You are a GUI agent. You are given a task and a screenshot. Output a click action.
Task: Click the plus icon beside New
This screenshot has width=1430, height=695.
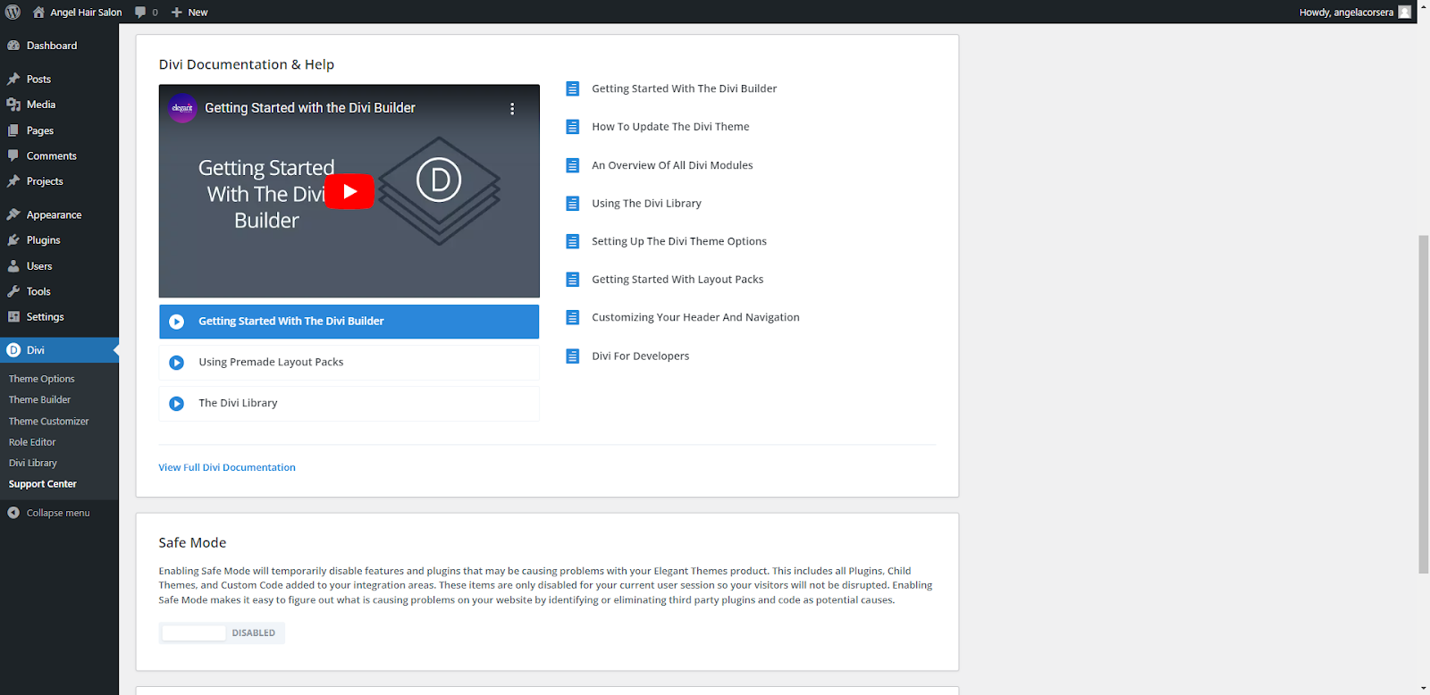pyautogui.click(x=176, y=13)
